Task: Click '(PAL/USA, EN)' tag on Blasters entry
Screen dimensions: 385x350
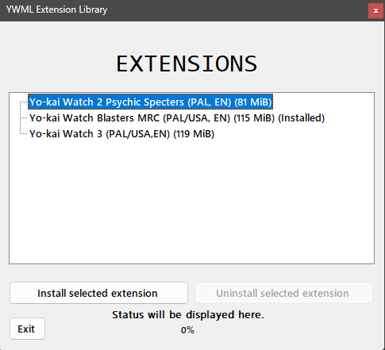Action: tap(197, 118)
